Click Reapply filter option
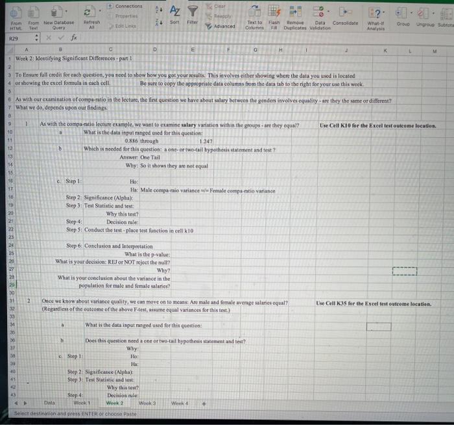 coord(219,16)
